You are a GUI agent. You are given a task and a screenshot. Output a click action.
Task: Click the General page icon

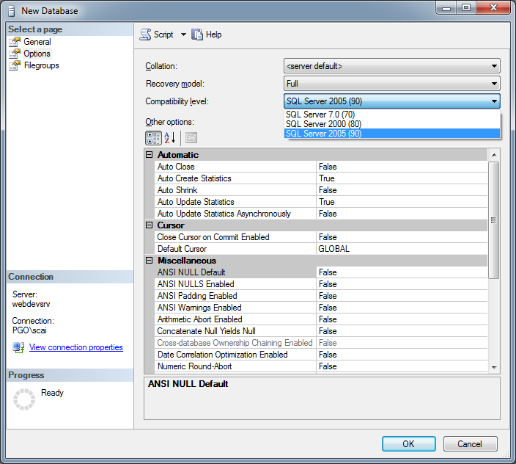tap(15, 42)
